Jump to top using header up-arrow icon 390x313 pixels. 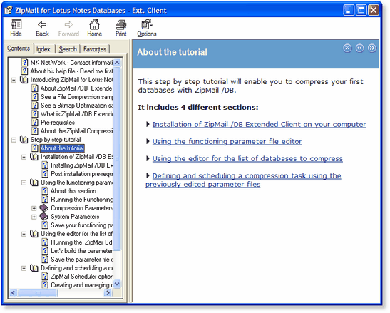coord(347,48)
